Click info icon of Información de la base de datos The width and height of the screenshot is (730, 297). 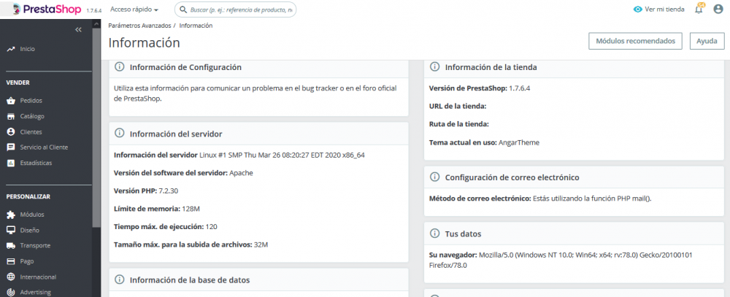(119, 279)
